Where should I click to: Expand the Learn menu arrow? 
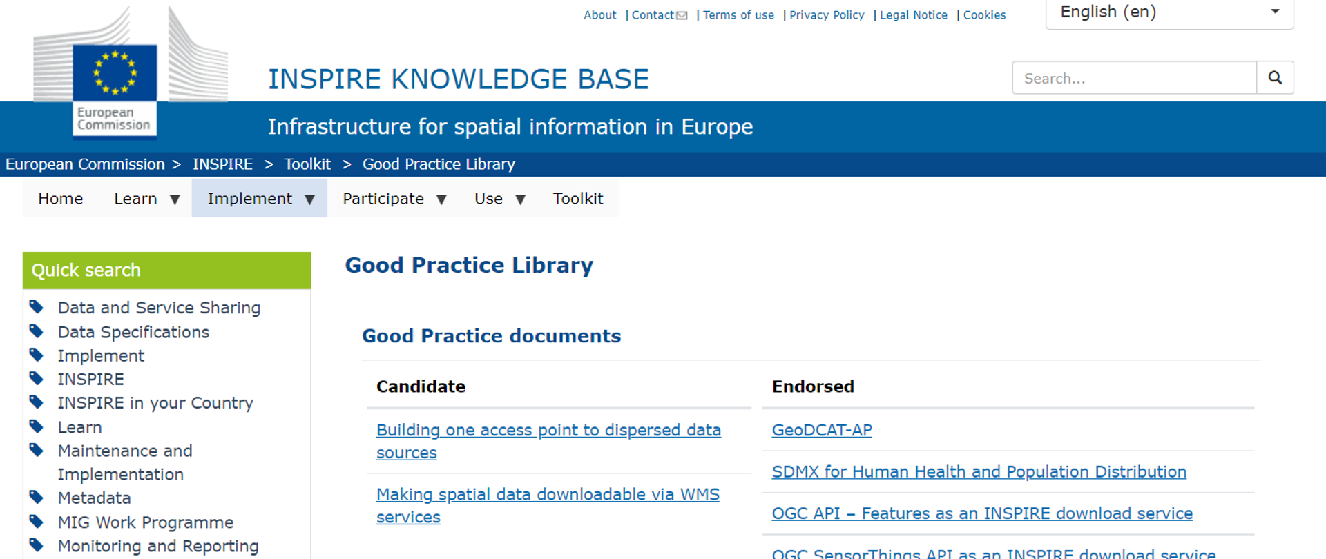[175, 199]
